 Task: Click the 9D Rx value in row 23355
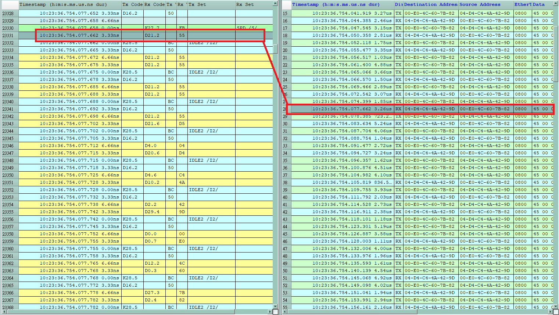182,212
